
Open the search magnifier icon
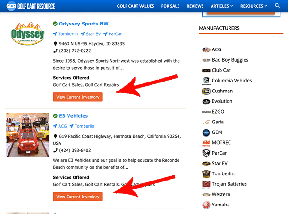277,6
